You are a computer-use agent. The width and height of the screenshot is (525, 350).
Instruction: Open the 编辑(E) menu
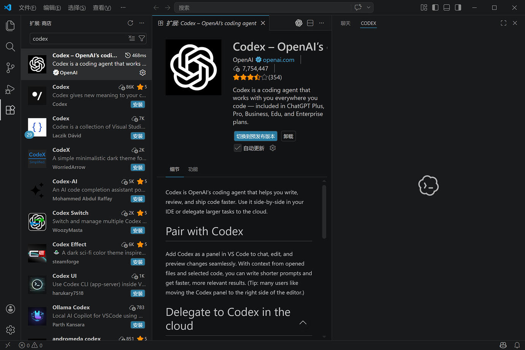(x=52, y=8)
